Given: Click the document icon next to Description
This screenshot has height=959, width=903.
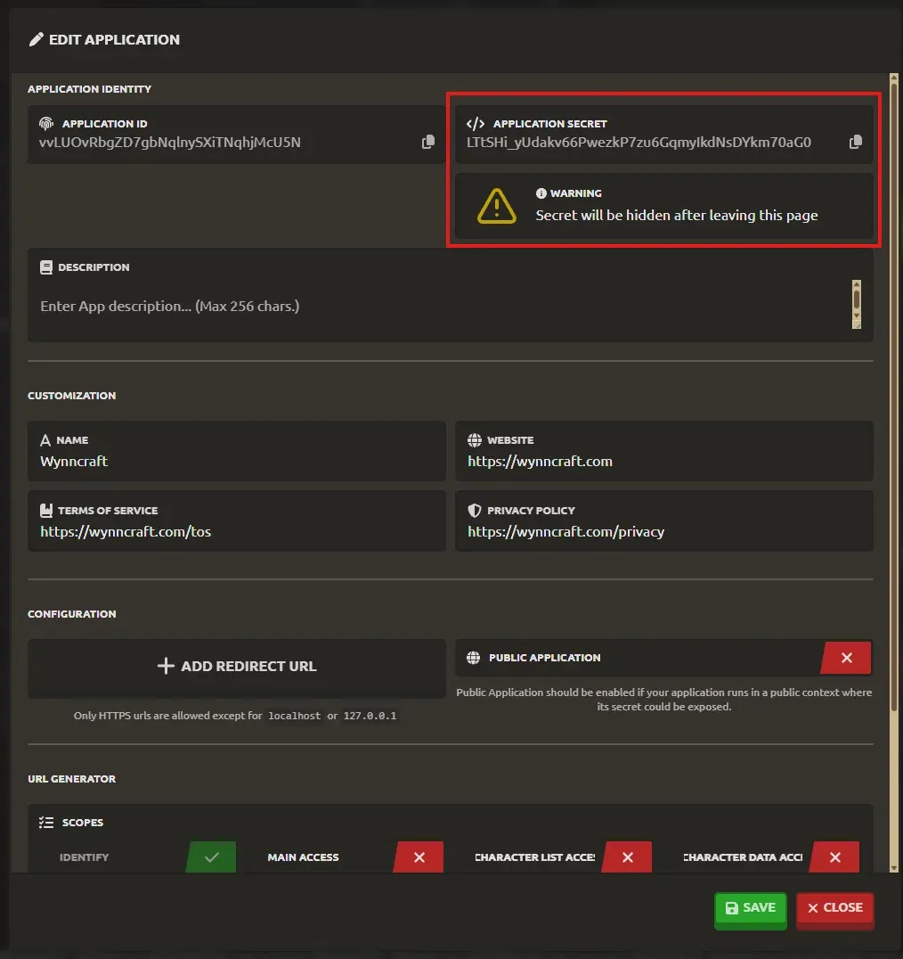Looking at the screenshot, I should click(45, 267).
